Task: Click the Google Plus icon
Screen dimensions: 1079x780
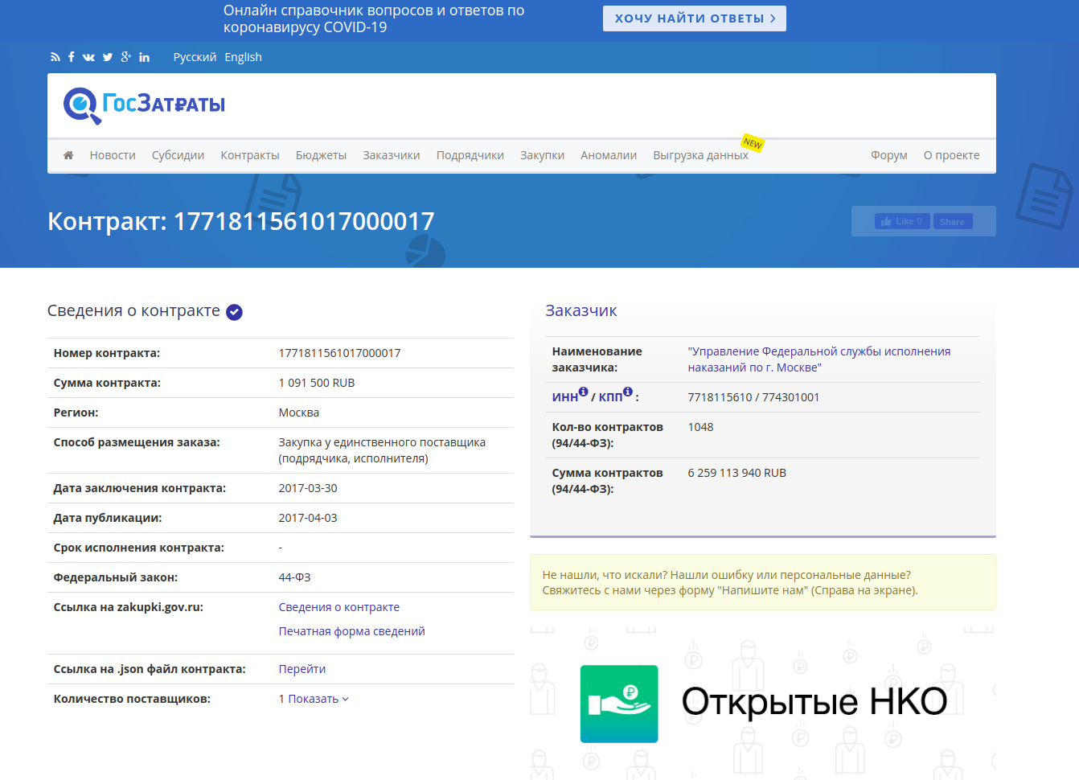Action: pyautogui.click(x=126, y=57)
